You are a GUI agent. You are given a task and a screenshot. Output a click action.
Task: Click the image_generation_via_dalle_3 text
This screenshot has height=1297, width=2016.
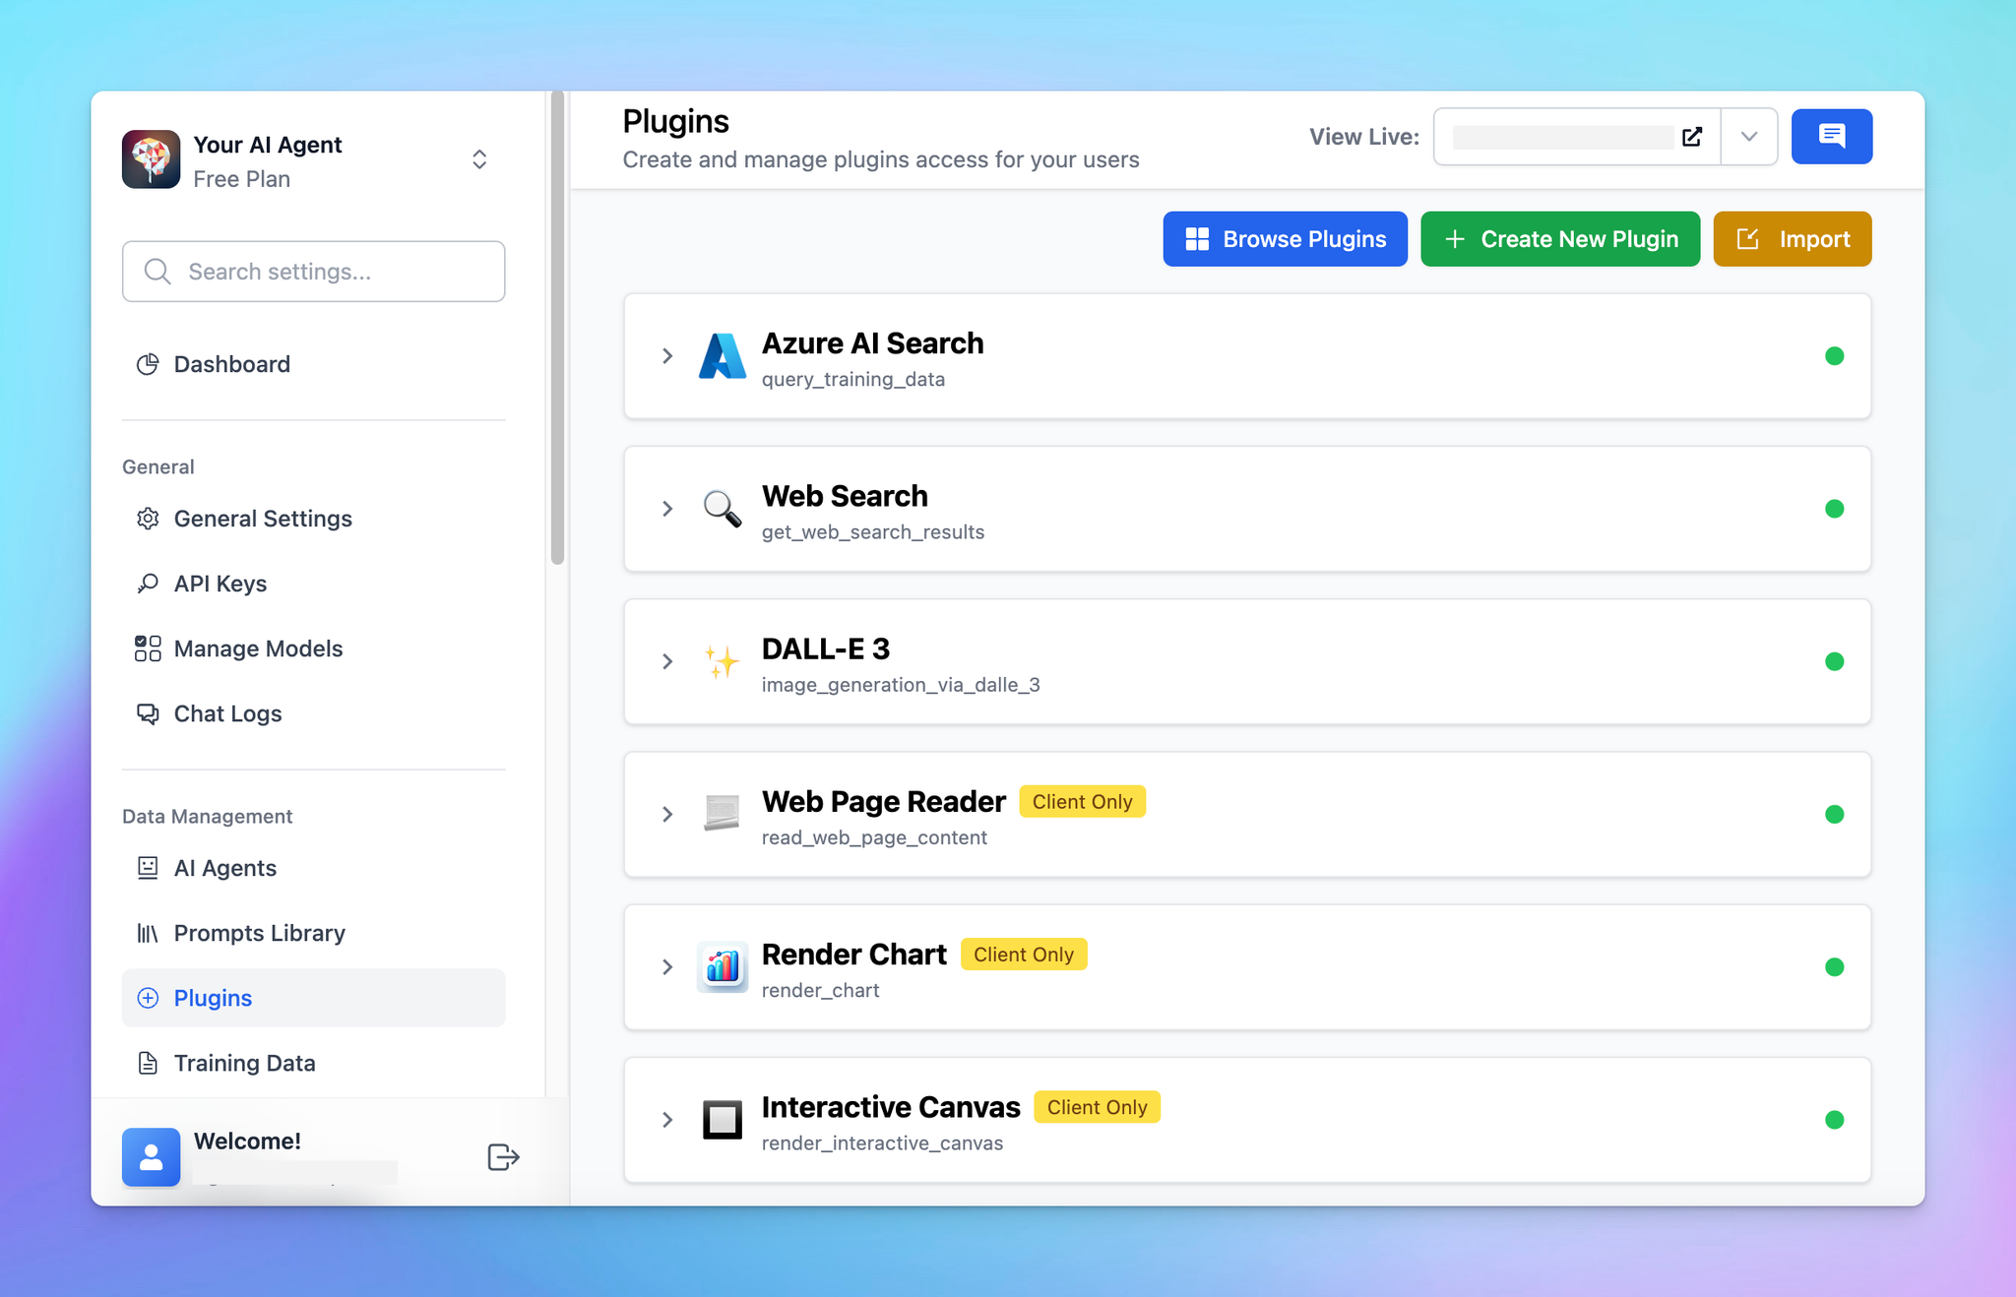901,684
